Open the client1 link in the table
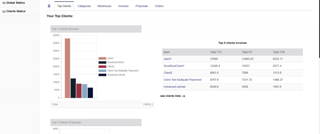 coord(167,59)
